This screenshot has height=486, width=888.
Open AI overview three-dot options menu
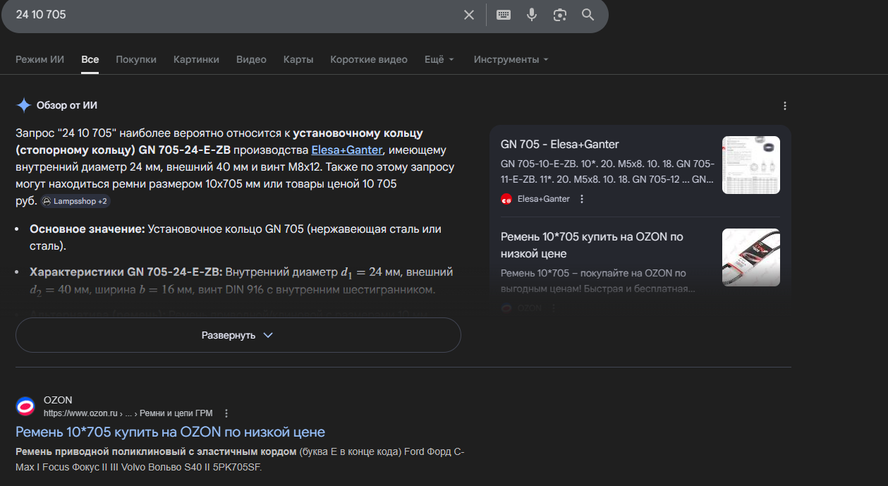click(x=785, y=106)
